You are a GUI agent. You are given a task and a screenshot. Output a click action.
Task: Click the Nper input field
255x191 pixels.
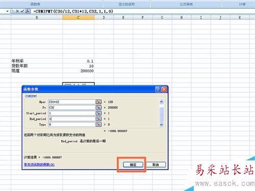tap(72, 102)
